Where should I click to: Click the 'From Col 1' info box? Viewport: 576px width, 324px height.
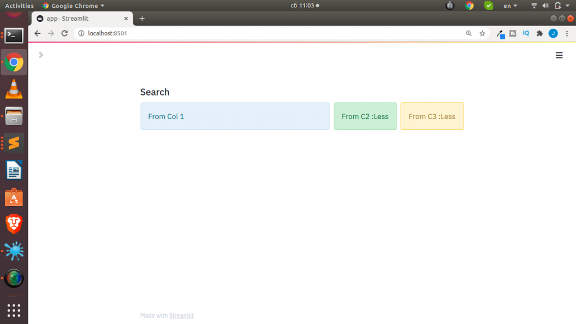(x=235, y=116)
